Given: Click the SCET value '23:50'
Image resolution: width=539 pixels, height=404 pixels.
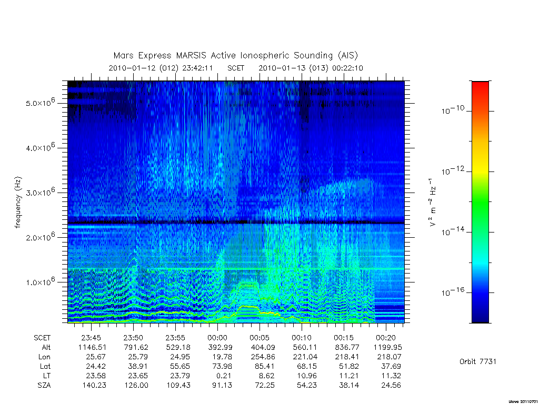Looking at the screenshot, I should pyautogui.click(x=133, y=338).
